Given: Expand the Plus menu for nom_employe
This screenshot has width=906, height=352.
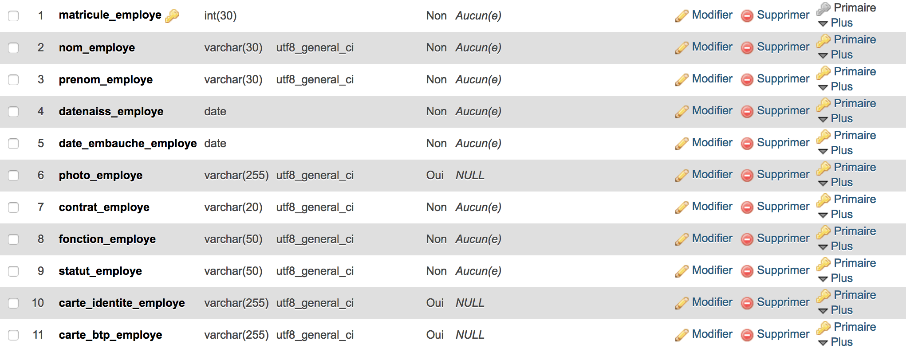Looking at the screenshot, I should (x=836, y=55).
